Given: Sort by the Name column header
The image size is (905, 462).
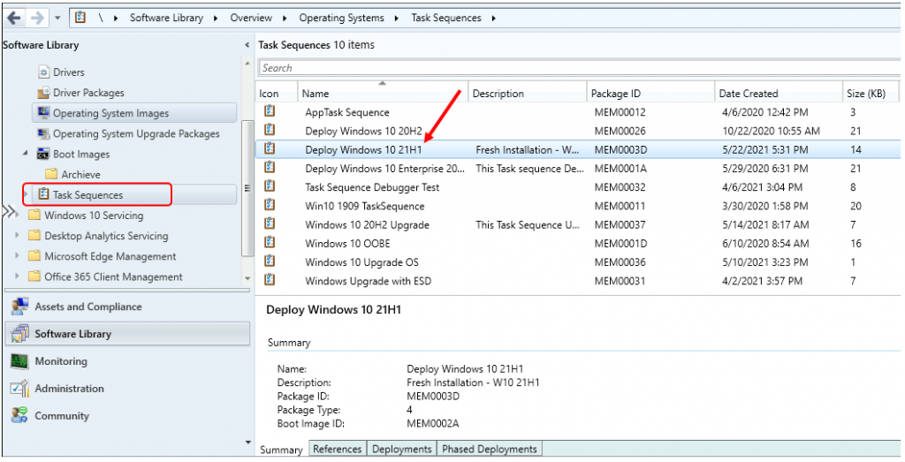Looking at the screenshot, I should [x=384, y=93].
